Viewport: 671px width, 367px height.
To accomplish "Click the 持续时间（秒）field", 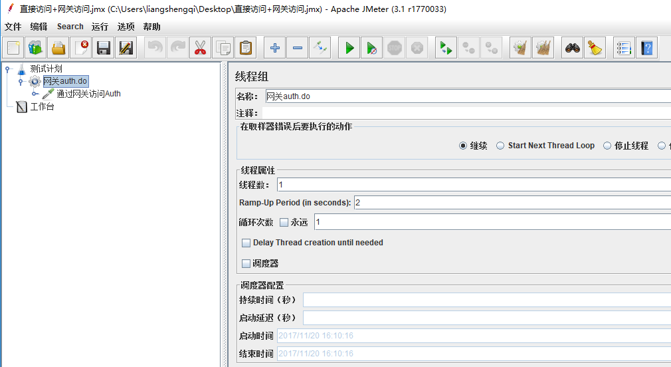I will point(487,300).
